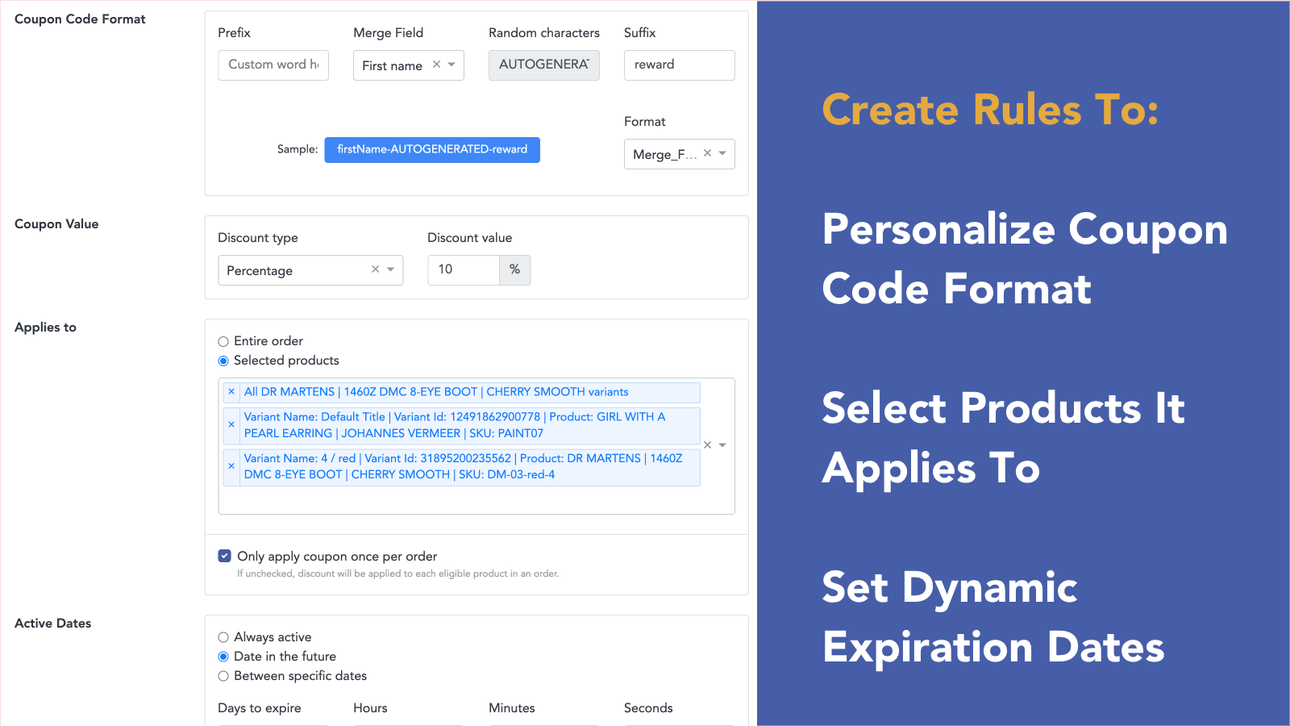Remove the variant with SKU DM-03-red-4
The height and width of the screenshot is (726, 1290).
[231, 466]
